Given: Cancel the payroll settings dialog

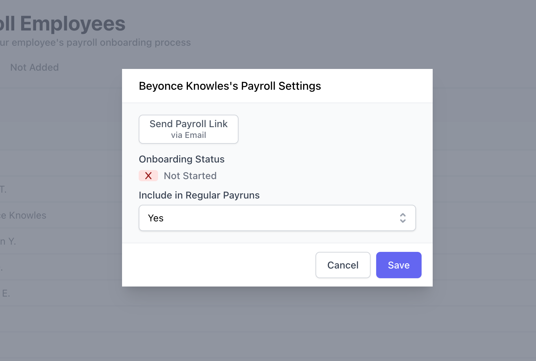Looking at the screenshot, I should pos(343,265).
